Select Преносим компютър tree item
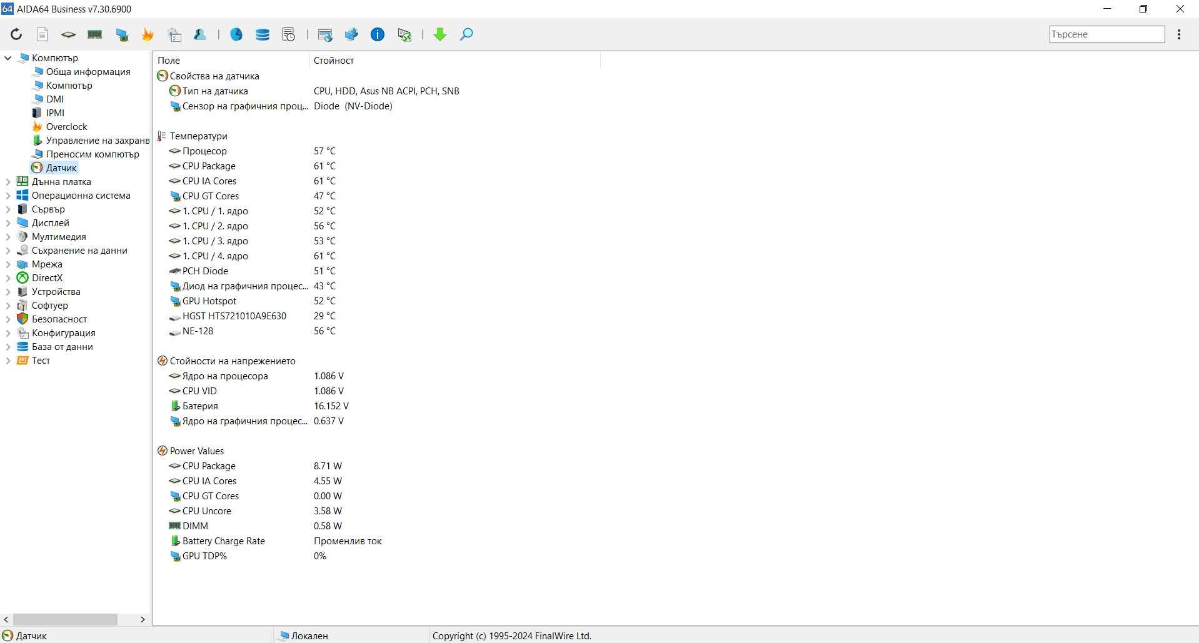Image resolution: width=1199 pixels, height=643 pixels. tap(93, 154)
